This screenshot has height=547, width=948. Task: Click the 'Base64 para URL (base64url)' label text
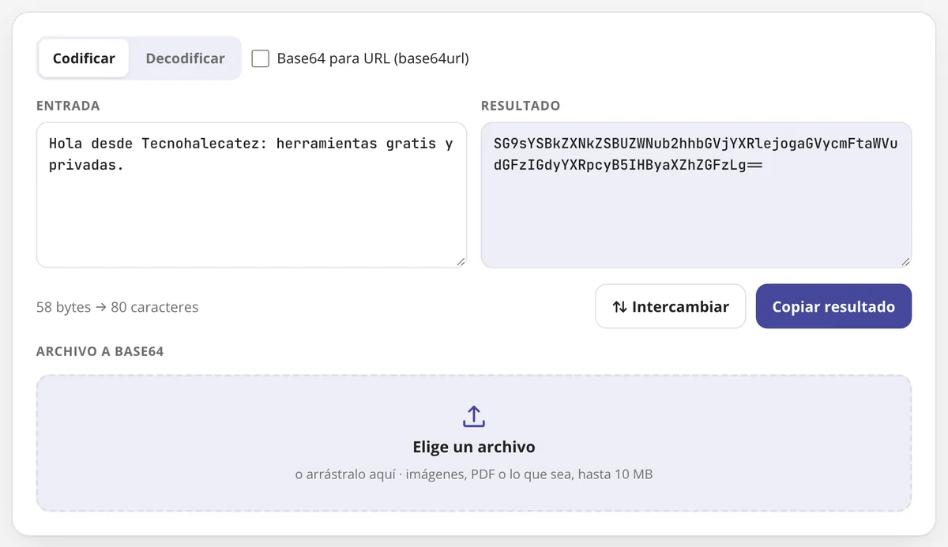coord(373,58)
